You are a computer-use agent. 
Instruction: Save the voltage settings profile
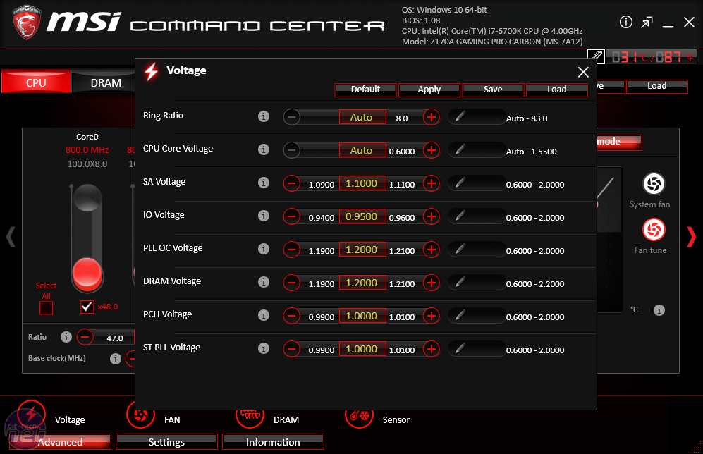point(493,90)
